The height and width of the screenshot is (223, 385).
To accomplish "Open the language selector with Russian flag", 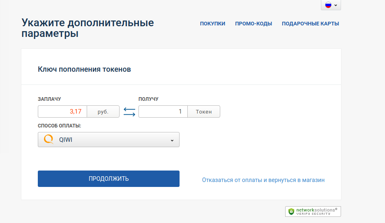I will 331,5.
